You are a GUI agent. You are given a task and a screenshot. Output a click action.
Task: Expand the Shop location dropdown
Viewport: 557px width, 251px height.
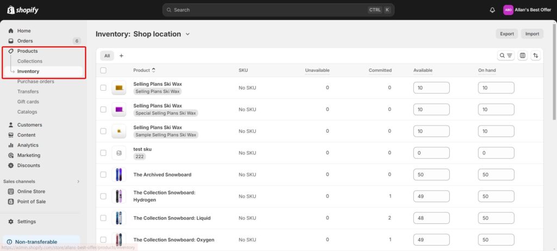(188, 34)
